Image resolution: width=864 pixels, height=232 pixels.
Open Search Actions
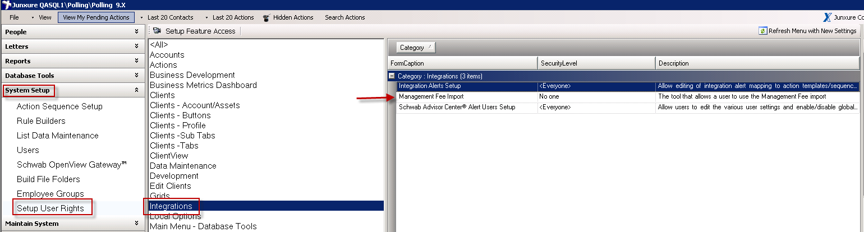click(x=345, y=17)
